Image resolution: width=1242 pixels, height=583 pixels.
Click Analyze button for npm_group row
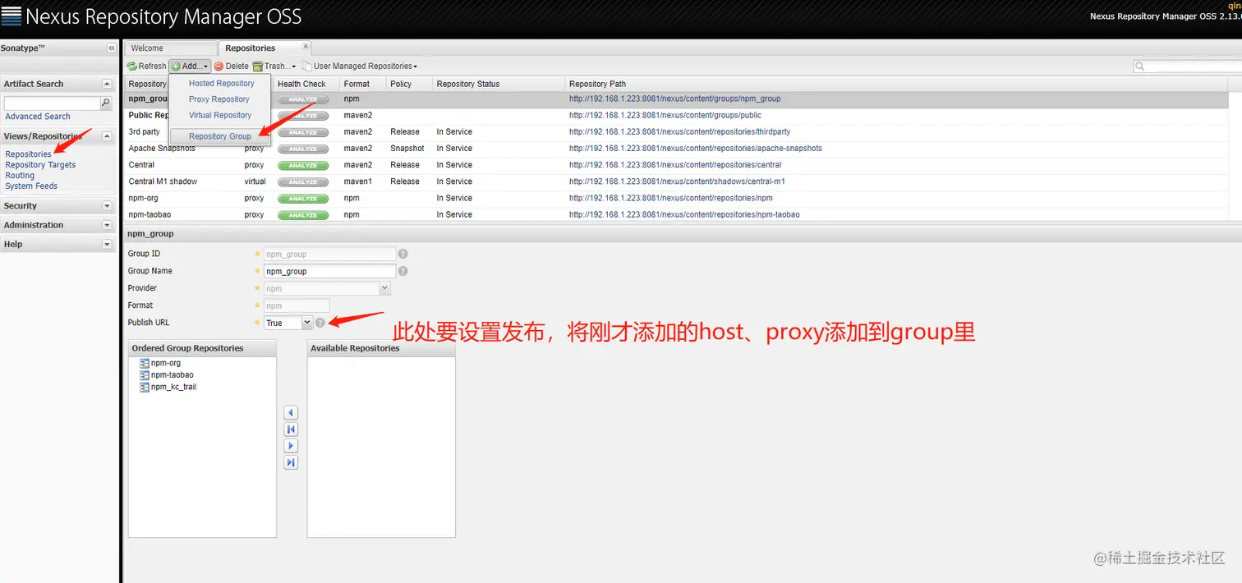[303, 99]
